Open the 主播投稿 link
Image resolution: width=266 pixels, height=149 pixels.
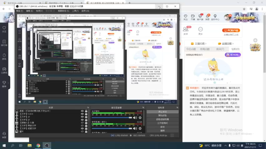point(199,44)
